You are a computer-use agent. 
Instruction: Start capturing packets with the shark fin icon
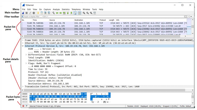[23, 13]
